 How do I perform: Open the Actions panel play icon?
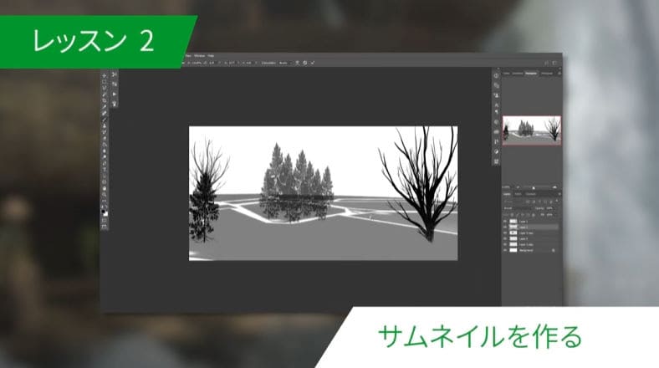tap(496, 85)
